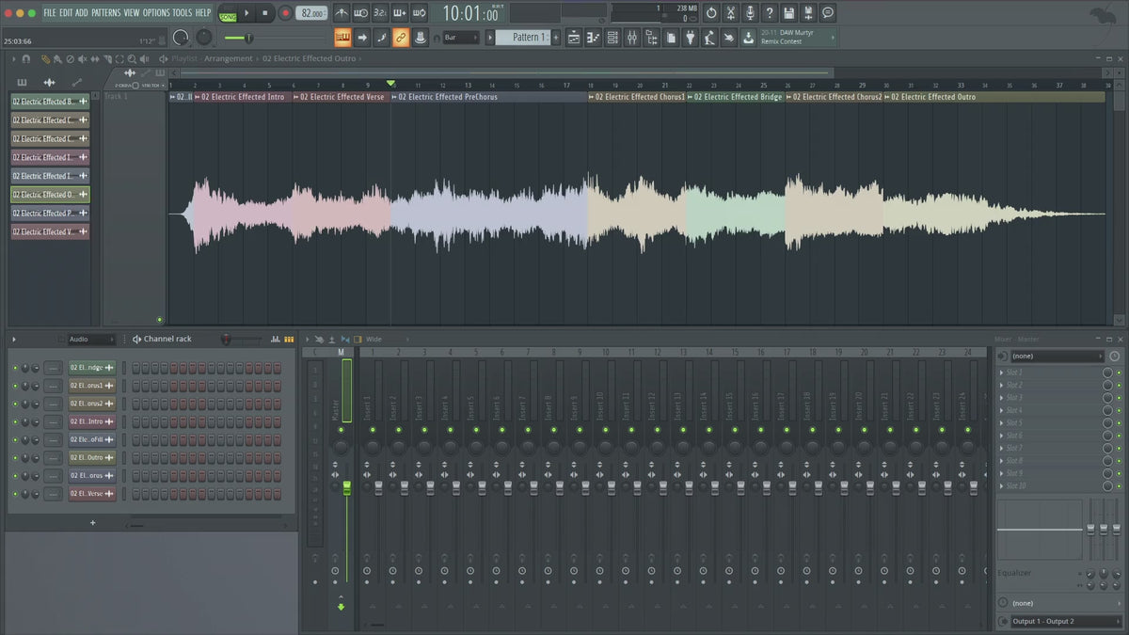Click the Master mixer volume fader

[346, 486]
